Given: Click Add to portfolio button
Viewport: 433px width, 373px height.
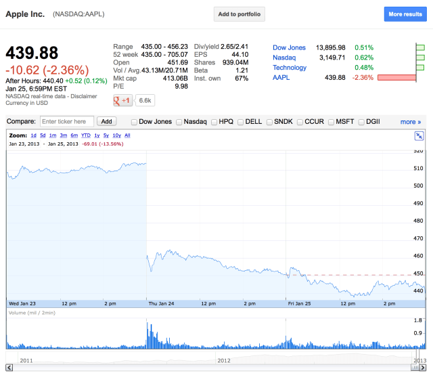Looking at the screenshot, I should pos(239,14).
